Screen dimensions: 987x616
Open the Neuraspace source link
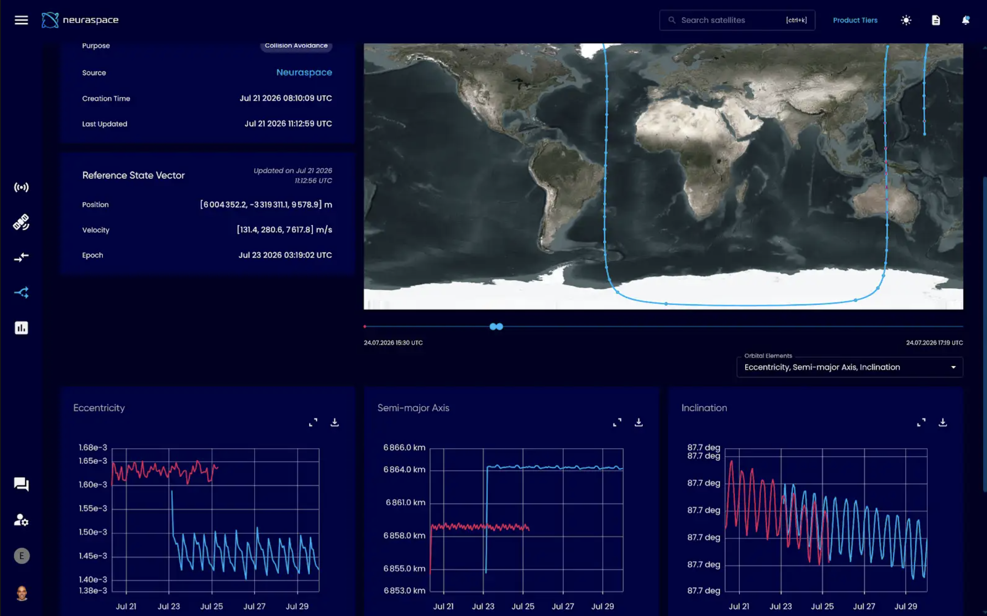[304, 72]
